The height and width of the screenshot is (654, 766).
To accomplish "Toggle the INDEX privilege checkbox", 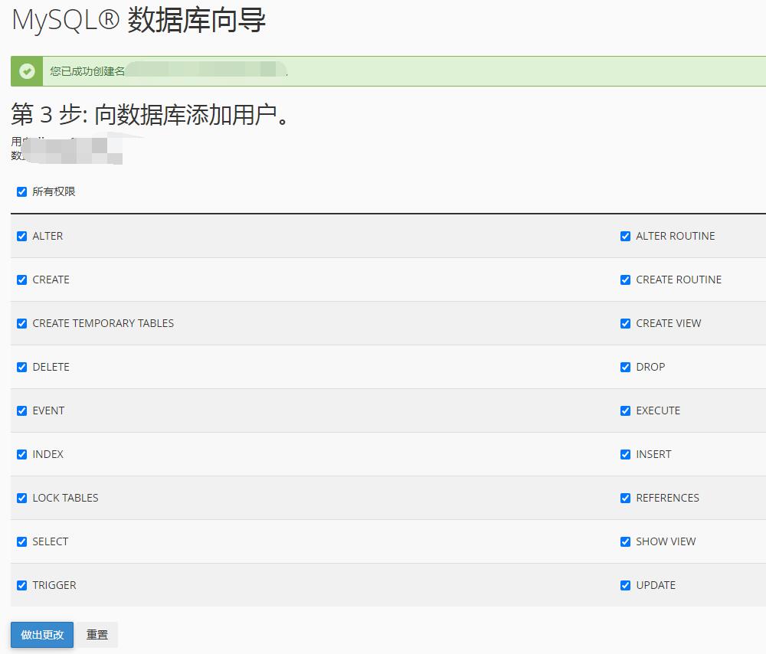I will (21, 454).
